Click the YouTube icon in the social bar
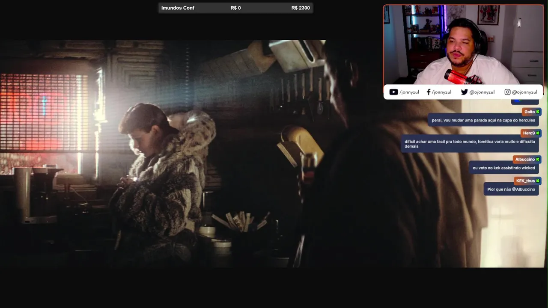Image resolution: width=548 pixels, height=308 pixels. click(x=393, y=92)
